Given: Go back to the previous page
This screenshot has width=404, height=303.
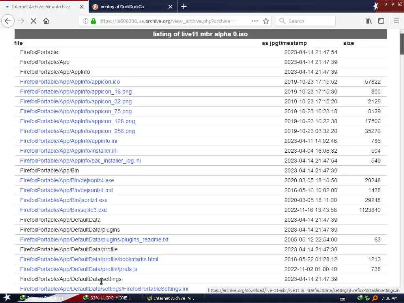Looking at the screenshot, I should pyautogui.click(x=8, y=21).
